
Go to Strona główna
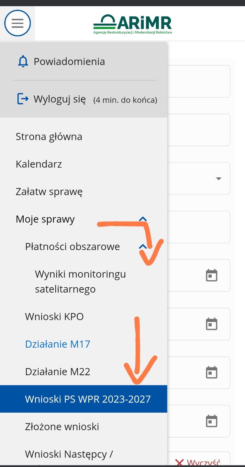click(x=49, y=137)
